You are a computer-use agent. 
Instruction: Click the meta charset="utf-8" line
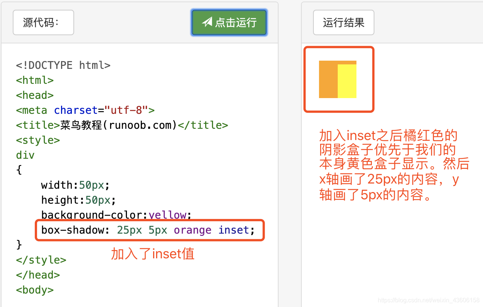pos(85,110)
